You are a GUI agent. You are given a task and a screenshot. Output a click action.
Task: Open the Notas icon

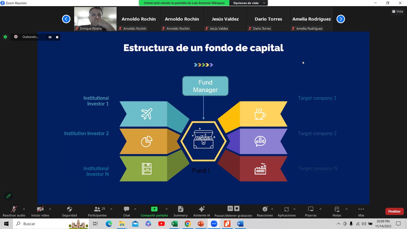tap(337, 209)
